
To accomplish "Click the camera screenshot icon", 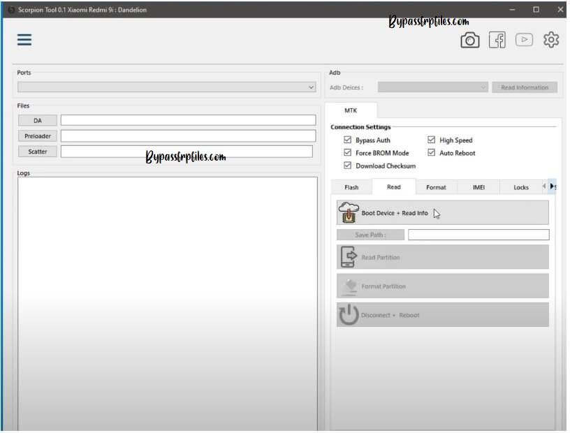I will pos(469,41).
